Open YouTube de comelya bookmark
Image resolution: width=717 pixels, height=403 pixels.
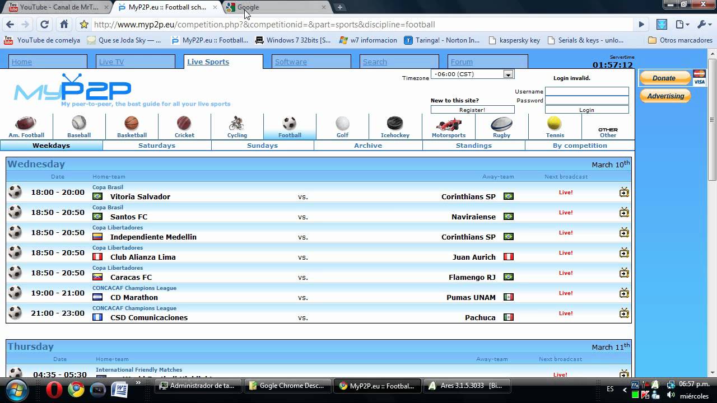[43, 40]
